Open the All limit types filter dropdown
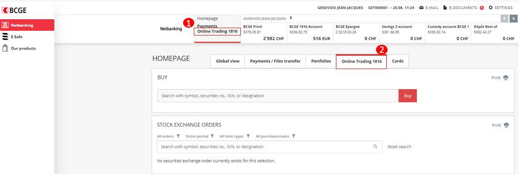Screen dimensions: 519x174 pyautogui.click(x=235, y=136)
